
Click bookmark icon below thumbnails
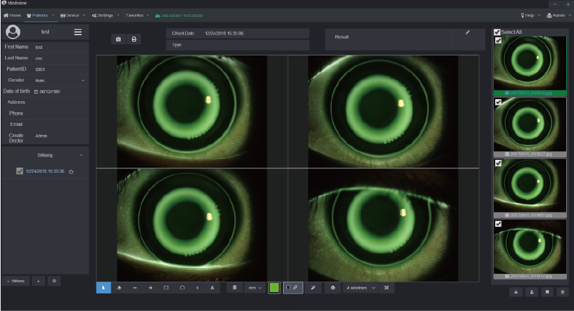point(547,291)
